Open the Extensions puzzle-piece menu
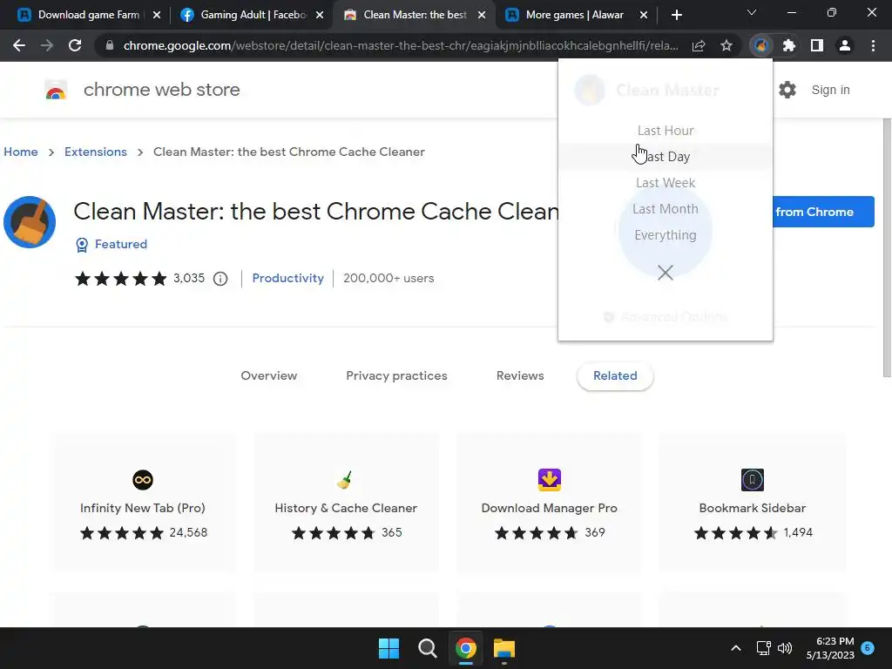Screen dimensions: 892x669 coord(789,45)
